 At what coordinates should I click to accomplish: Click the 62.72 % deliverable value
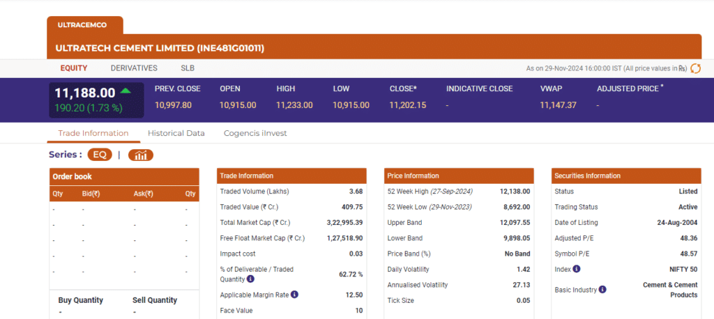coord(351,274)
